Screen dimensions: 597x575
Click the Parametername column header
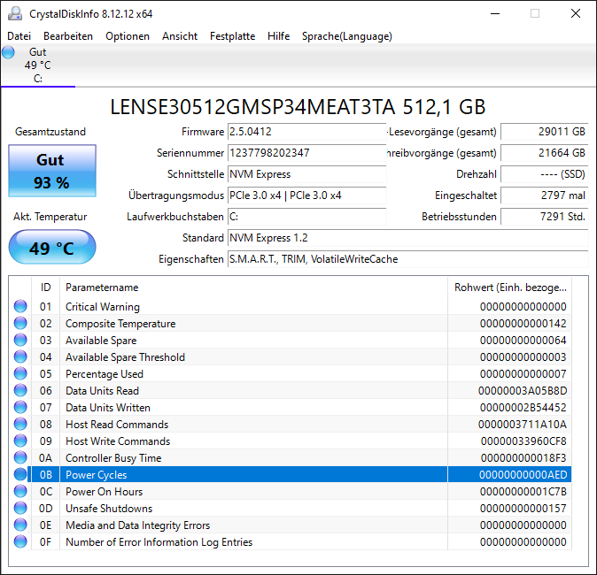[253, 287]
